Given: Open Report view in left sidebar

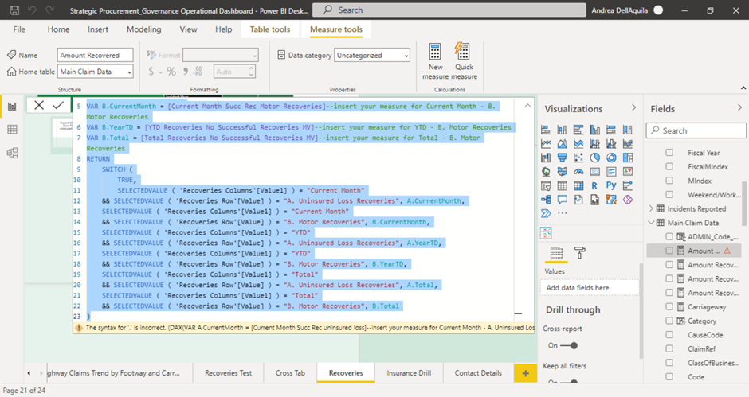Looking at the screenshot, I should 12,106.
